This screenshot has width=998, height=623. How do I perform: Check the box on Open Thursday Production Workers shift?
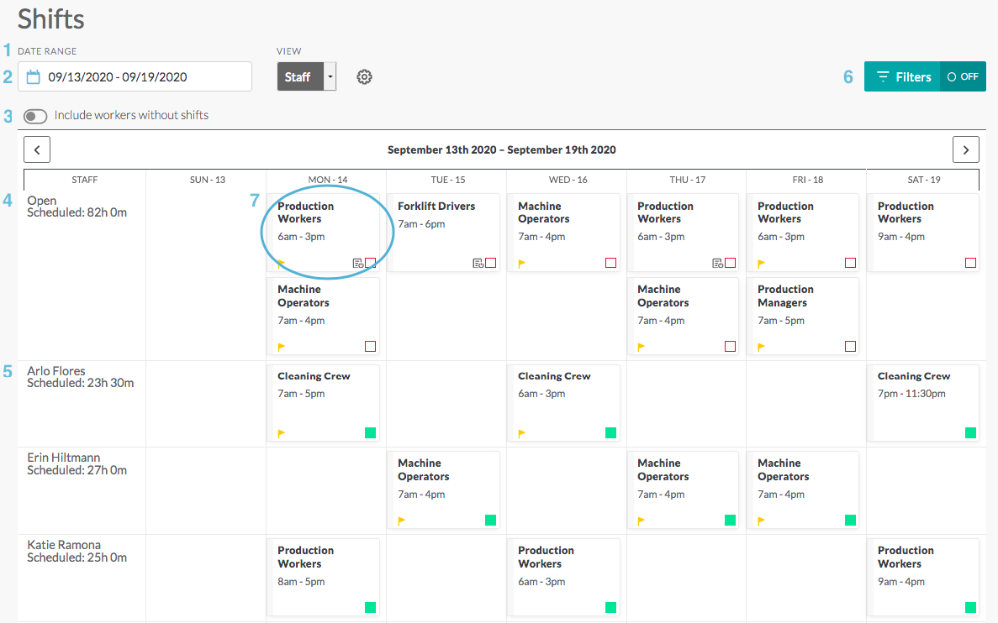coord(730,263)
